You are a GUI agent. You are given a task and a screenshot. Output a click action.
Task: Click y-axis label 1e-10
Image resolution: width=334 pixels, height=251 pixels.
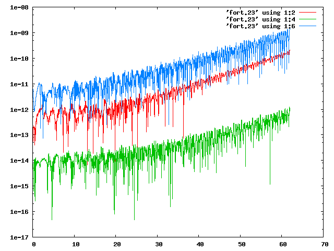(x=19, y=59)
